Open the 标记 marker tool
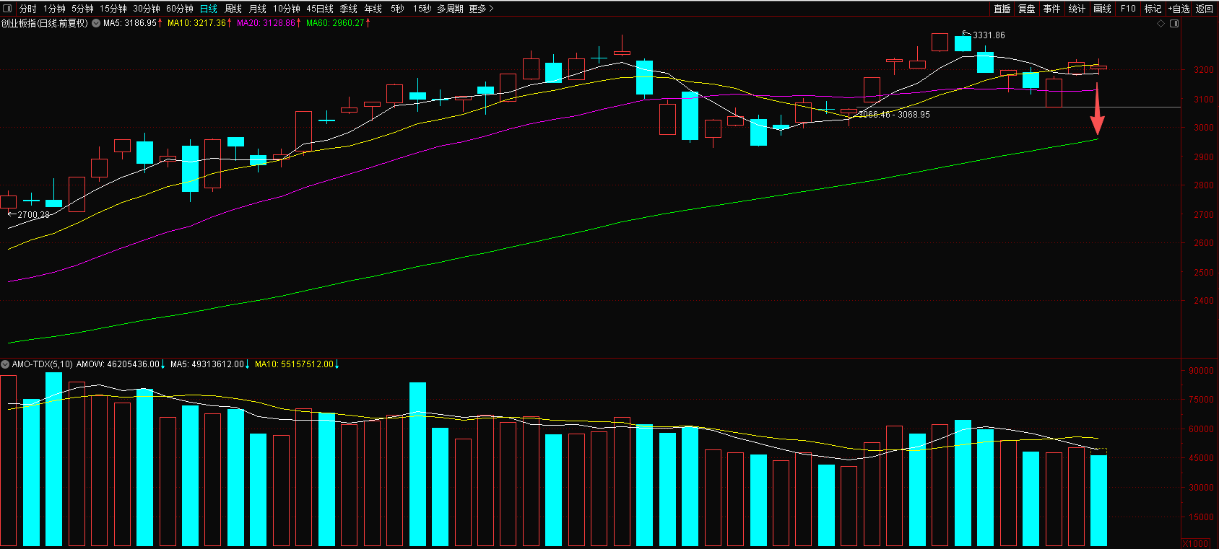 point(1153,9)
